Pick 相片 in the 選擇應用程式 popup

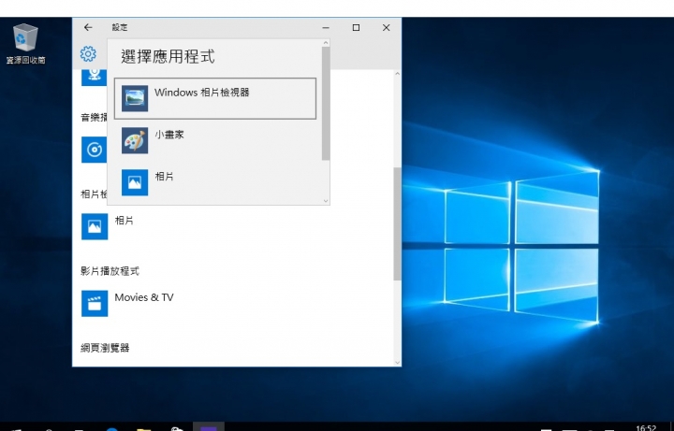click(215, 182)
